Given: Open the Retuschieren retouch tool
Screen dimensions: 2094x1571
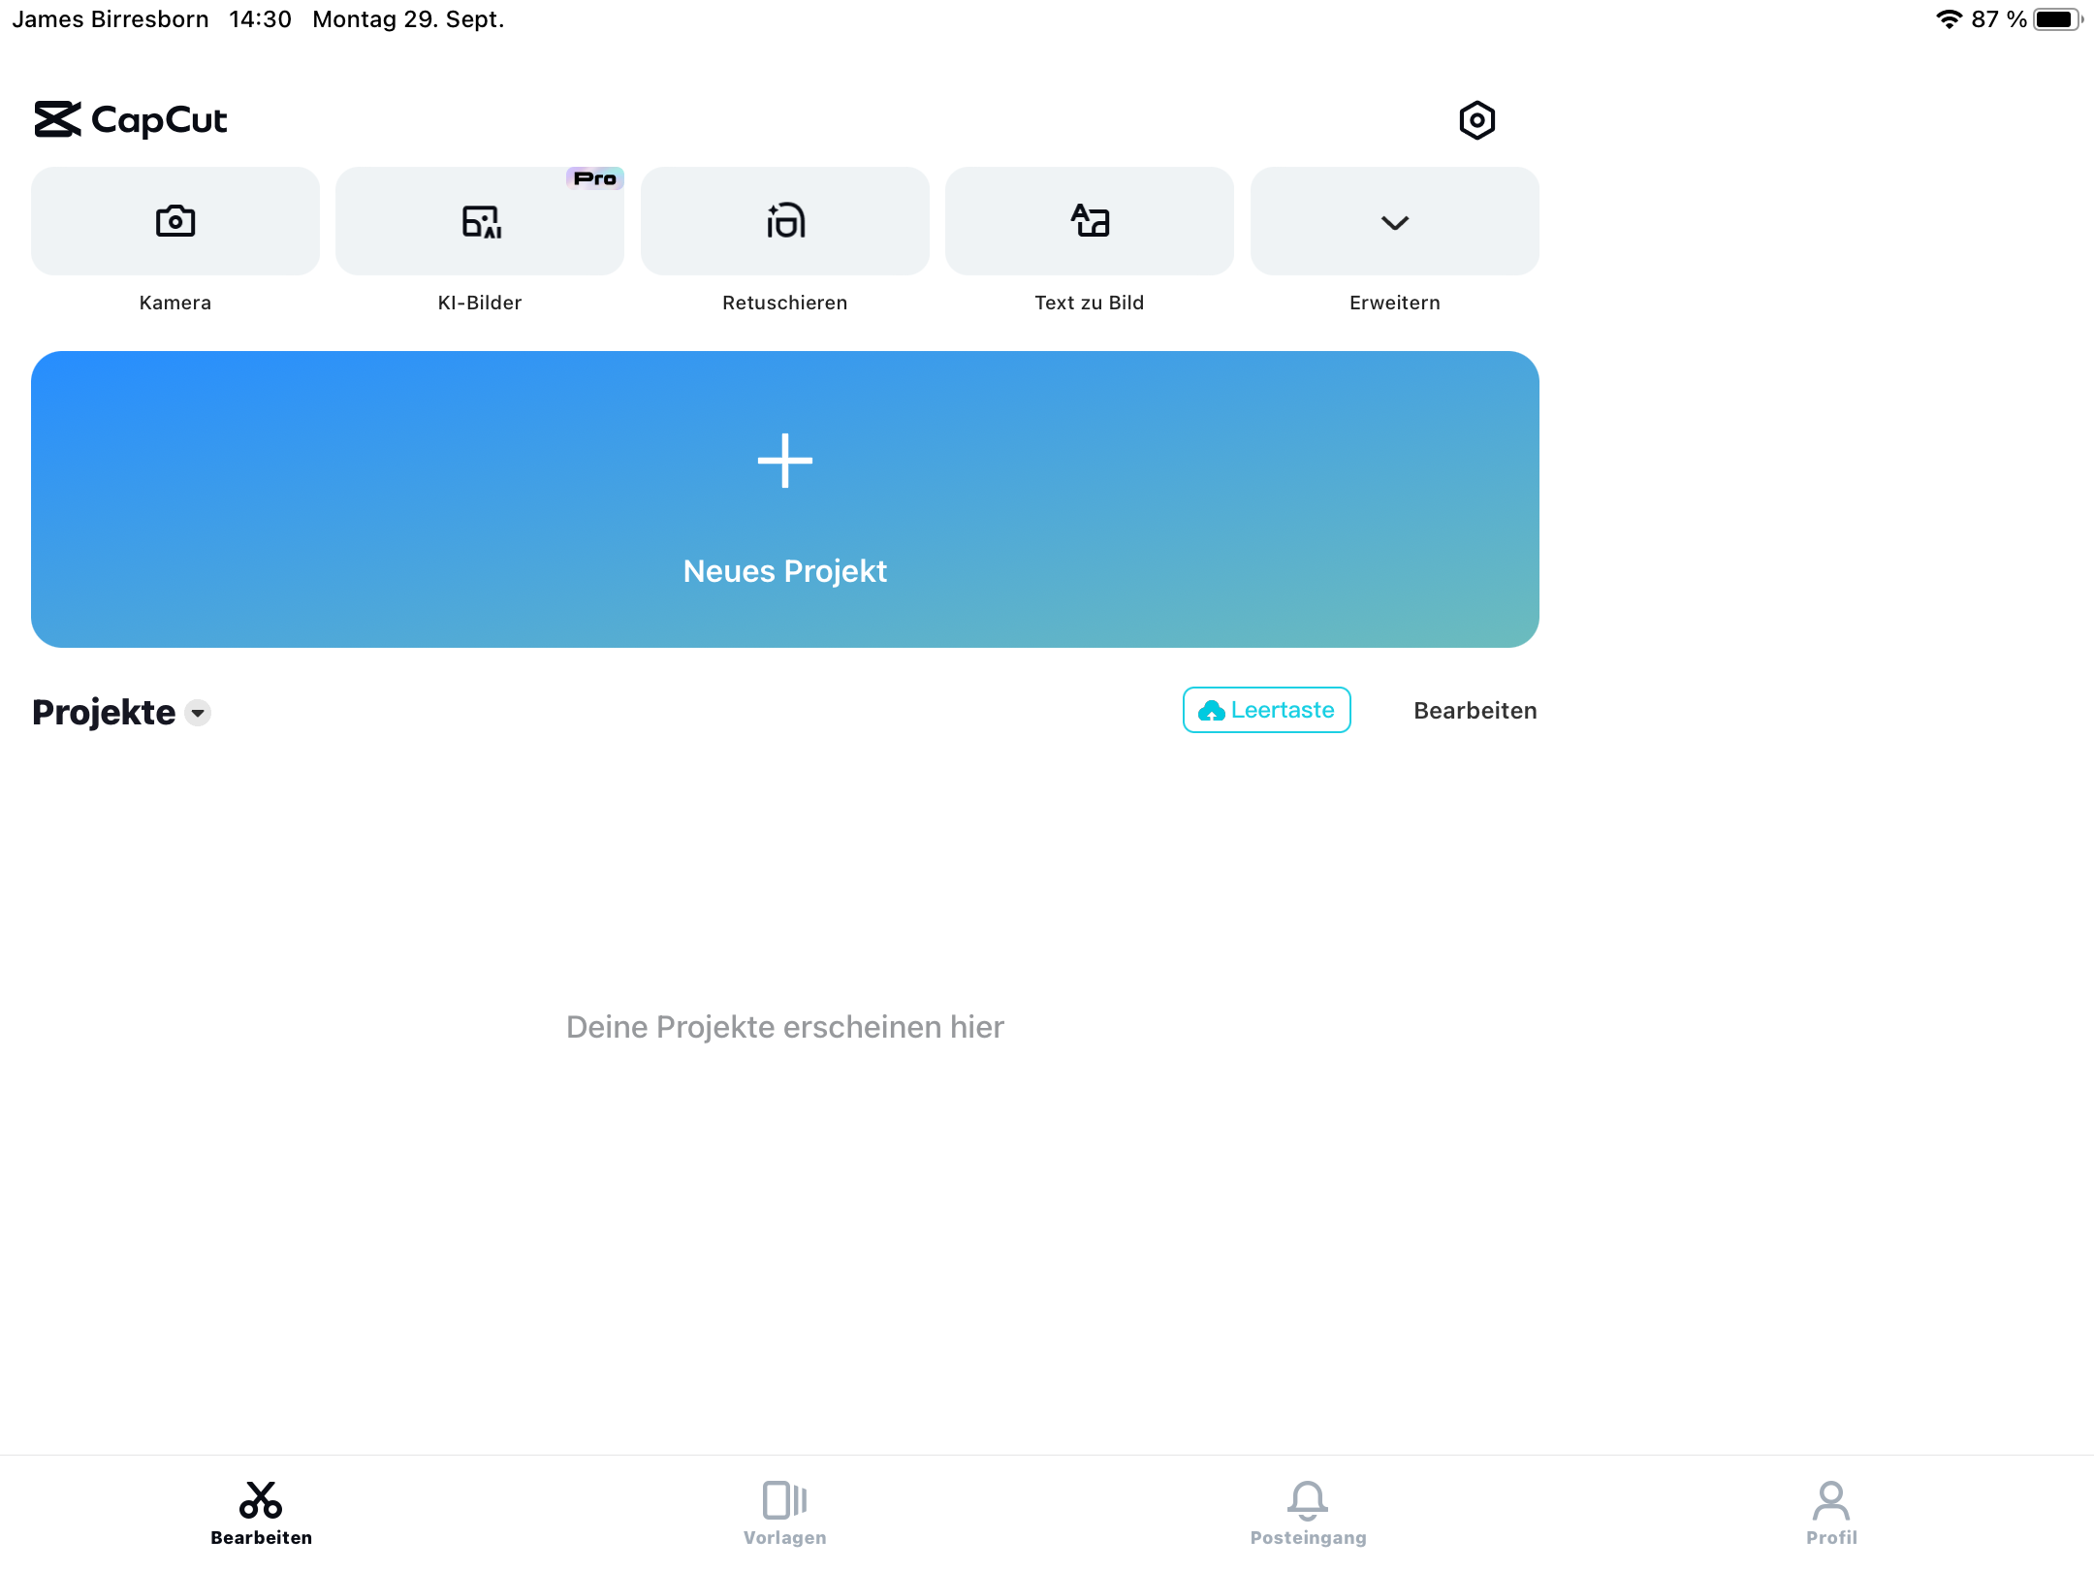Looking at the screenshot, I should (784, 221).
